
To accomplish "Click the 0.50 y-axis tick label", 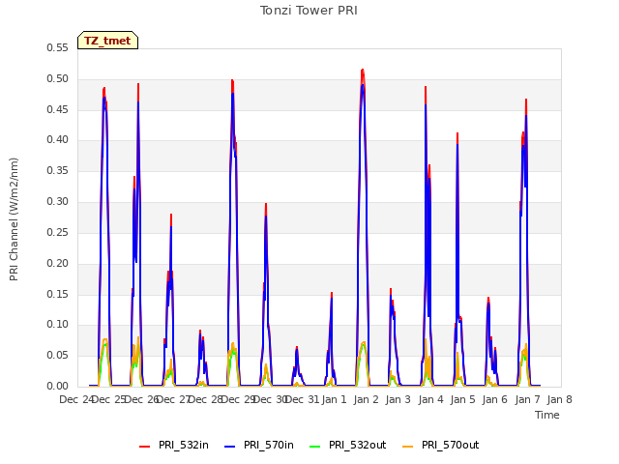I will pos(57,78).
